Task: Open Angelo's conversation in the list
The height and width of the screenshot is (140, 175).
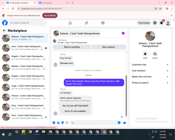Action: point(24,58)
